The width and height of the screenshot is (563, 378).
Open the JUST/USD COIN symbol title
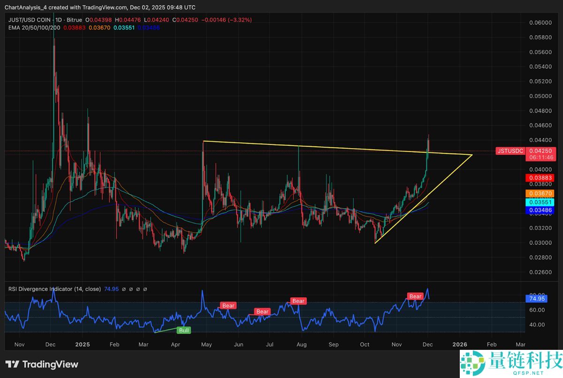(x=30, y=20)
